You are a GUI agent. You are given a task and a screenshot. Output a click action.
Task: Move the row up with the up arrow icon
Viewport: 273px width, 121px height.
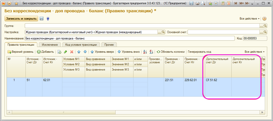(79, 52)
